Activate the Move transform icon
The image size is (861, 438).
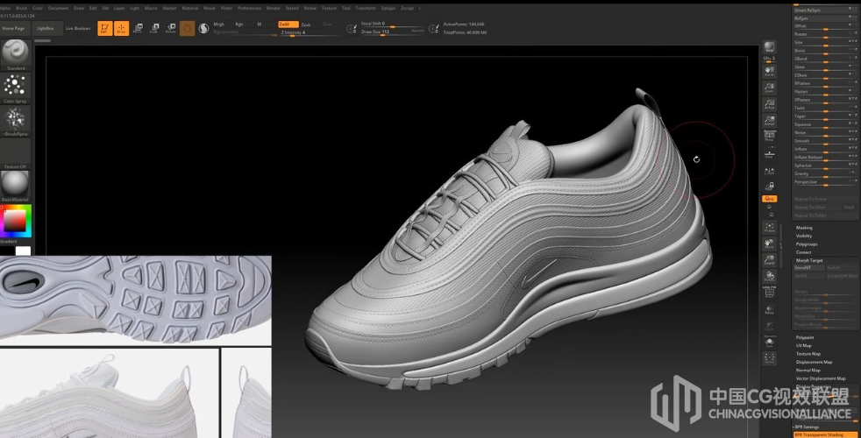point(138,28)
